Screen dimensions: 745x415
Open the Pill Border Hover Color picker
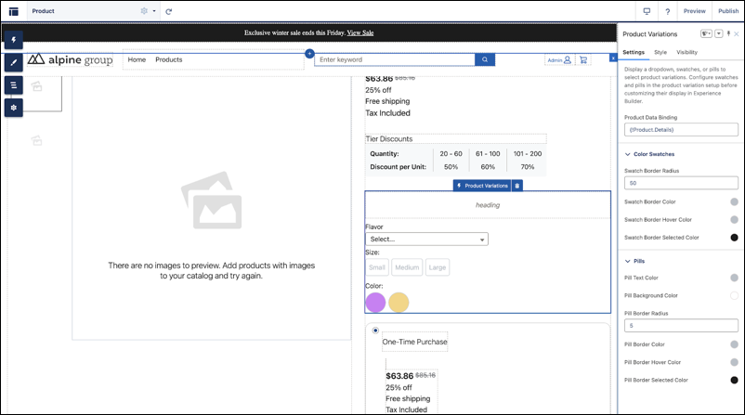click(734, 362)
